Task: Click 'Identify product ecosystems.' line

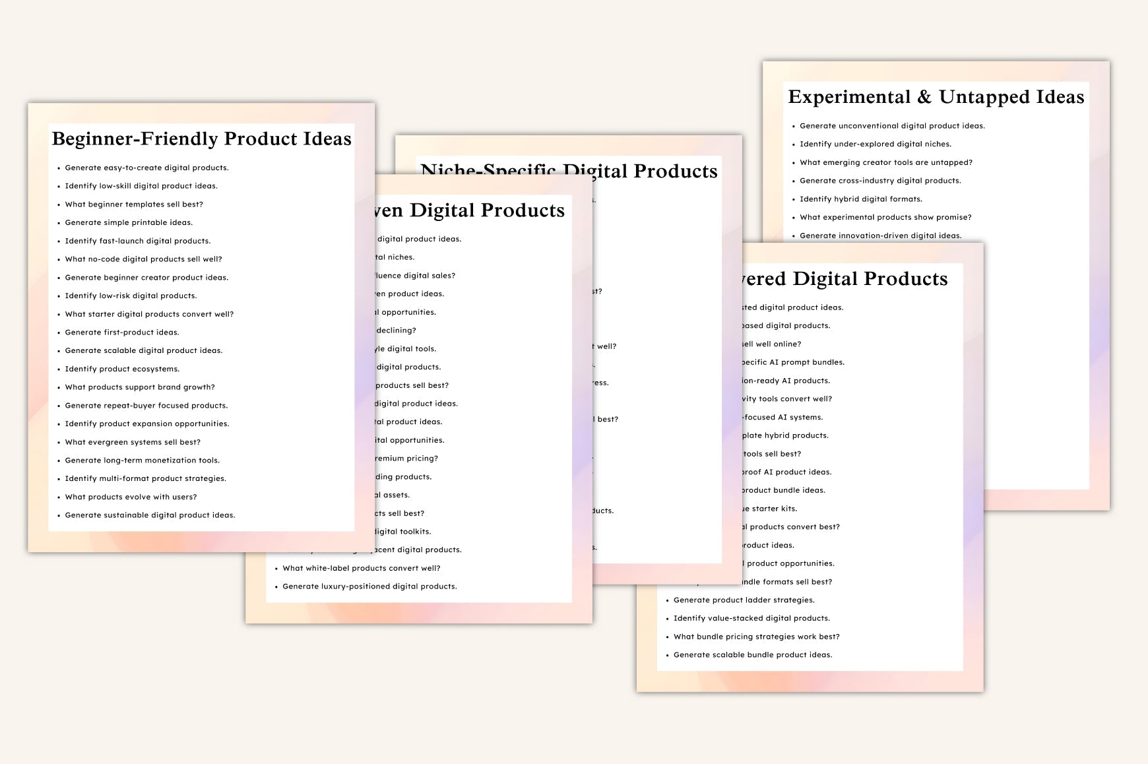Action: [122, 369]
